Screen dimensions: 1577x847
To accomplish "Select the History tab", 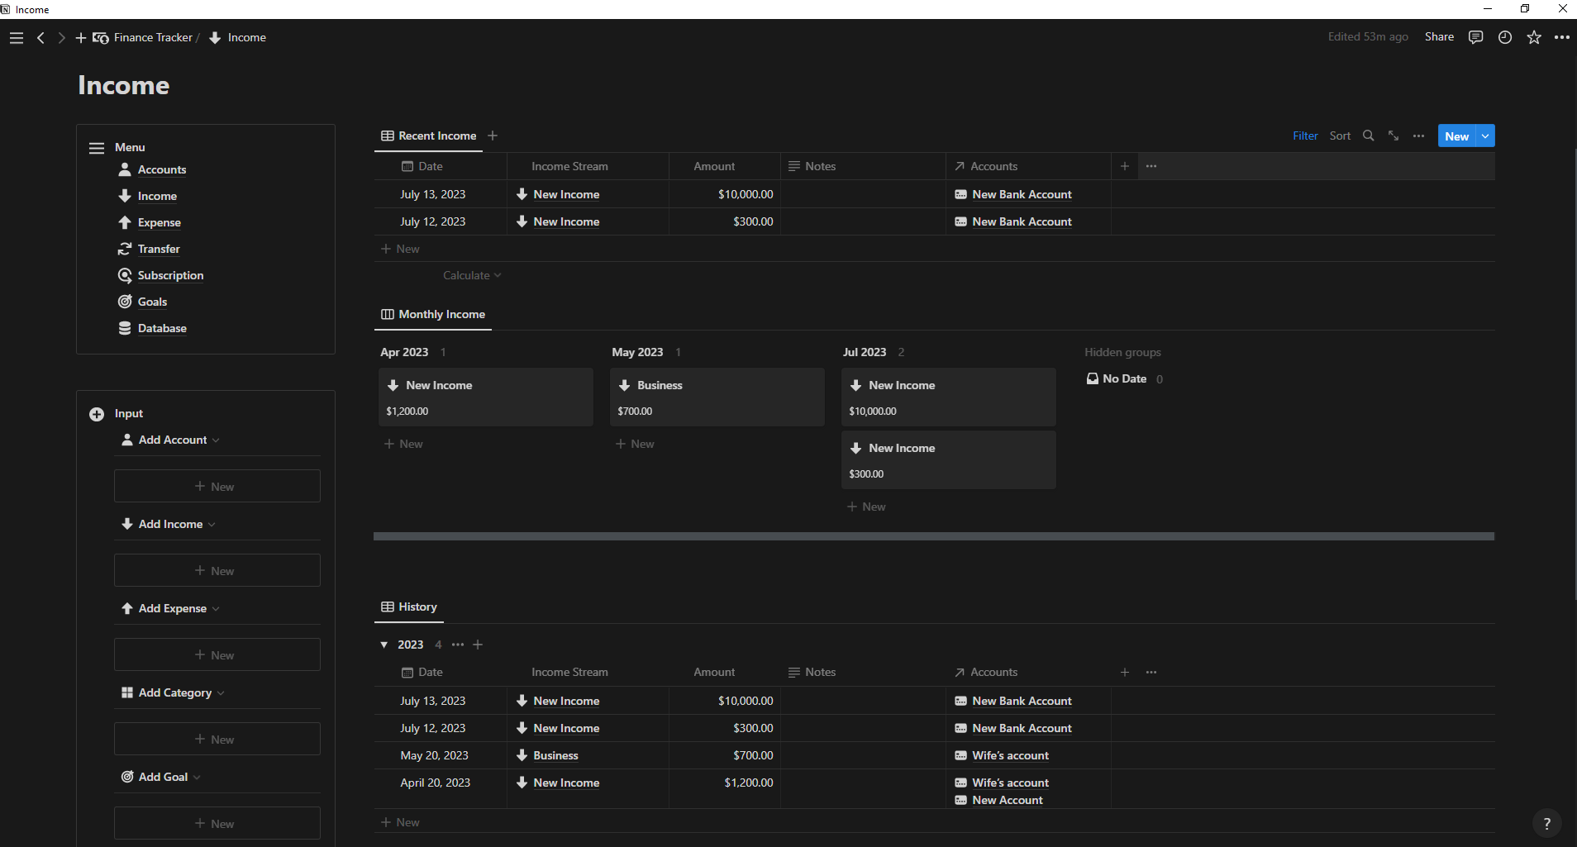I will point(409,607).
